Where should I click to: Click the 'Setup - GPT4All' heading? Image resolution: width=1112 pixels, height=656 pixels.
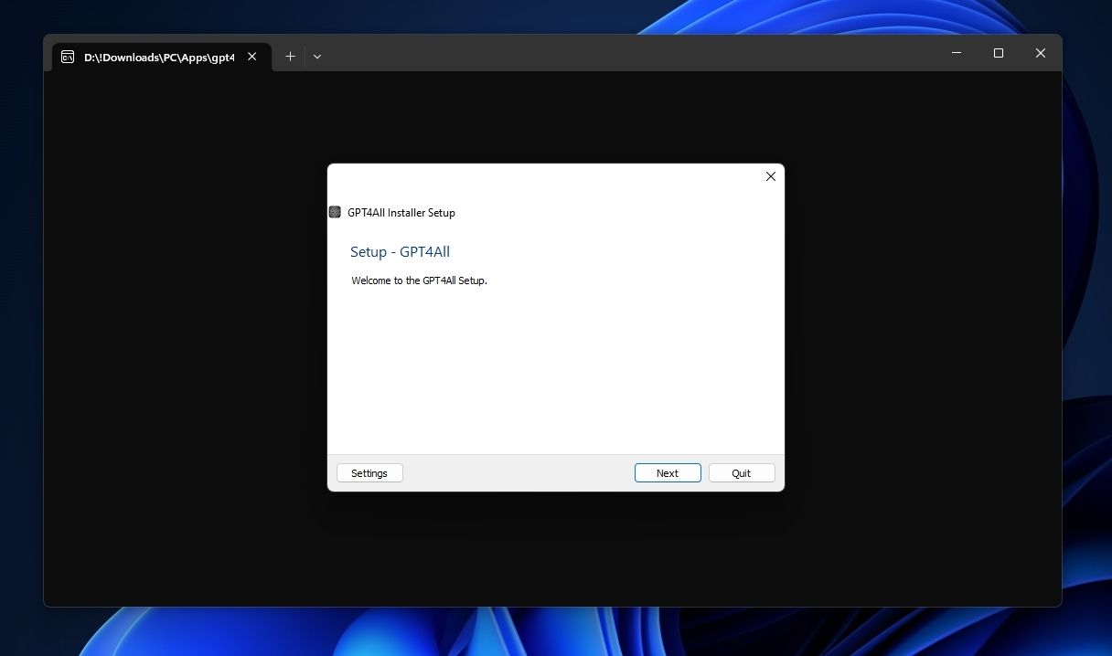[x=400, y=252]
